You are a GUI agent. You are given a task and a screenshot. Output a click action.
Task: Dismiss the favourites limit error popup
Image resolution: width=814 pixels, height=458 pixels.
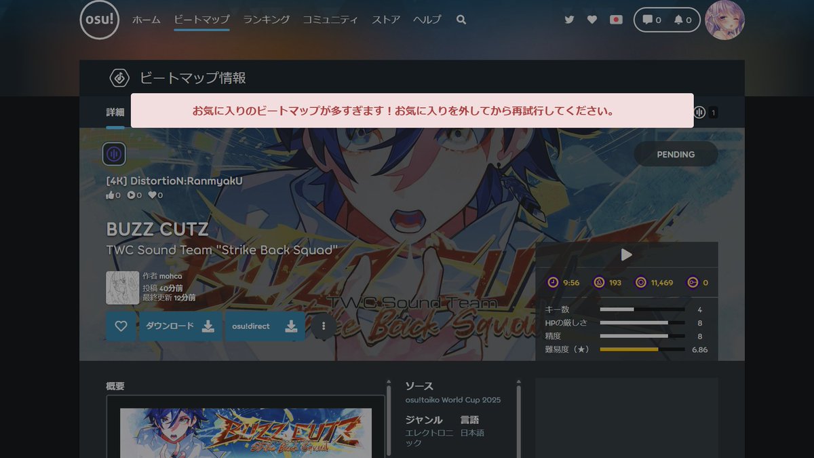pyautogui.click(x=412, y=111)
